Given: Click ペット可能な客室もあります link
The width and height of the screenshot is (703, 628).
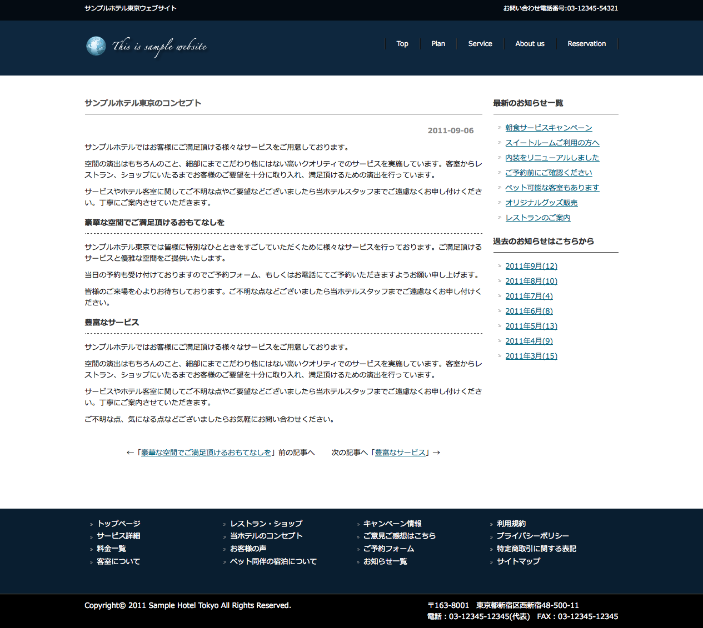Looking at the screenshot, I should coord(552,188).
